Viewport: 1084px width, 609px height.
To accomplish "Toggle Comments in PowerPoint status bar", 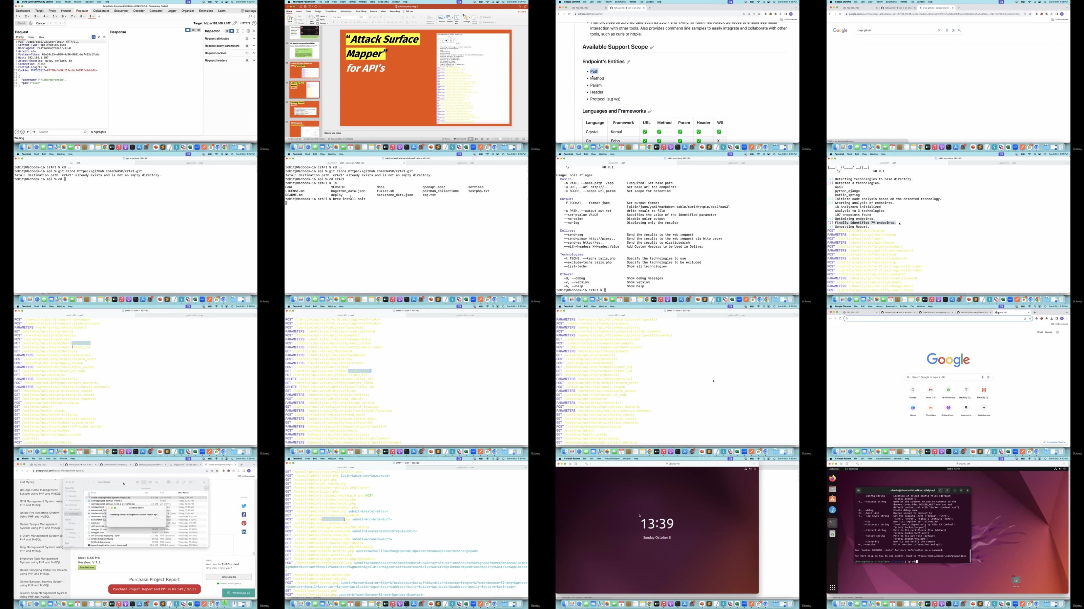I will pos(460,139).
